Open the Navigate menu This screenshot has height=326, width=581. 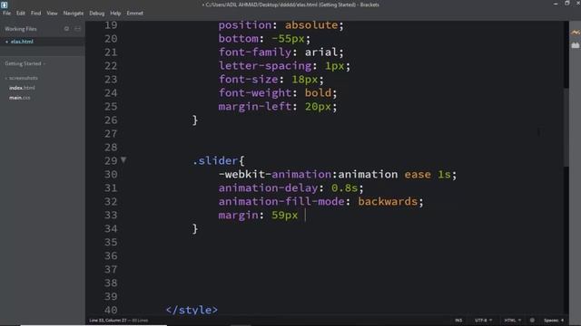click(74, 13)
